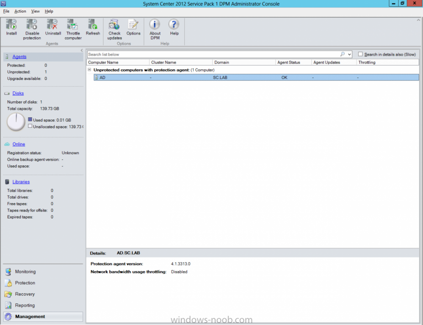Sort by Agent Status column
The width and height of the screenshot is (423, 325).
(x=294, y=62)
